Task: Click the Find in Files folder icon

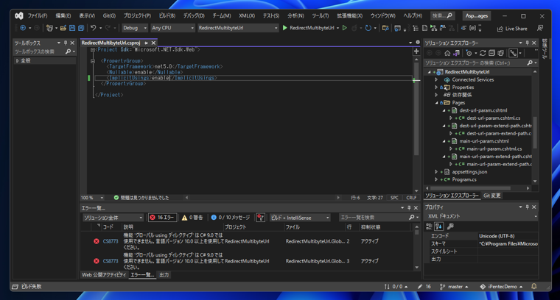Action: point(385,28)
